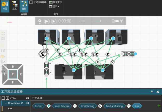Select the SmallTurning process step
This screenshot has height=112, width=162.
tap(87, 106)
